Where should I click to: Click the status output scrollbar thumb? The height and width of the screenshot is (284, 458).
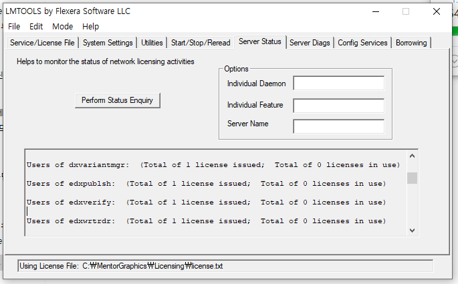[x=413, y=178]
